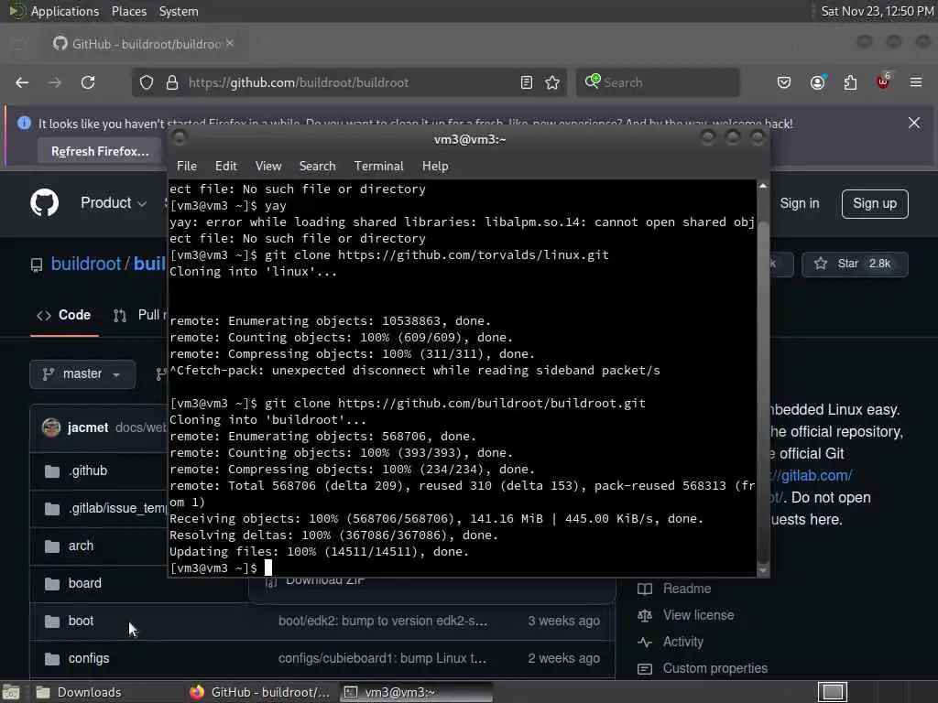
Task: Open the Pocket icon in Firefox toolbar
Action: pos(784,82)
